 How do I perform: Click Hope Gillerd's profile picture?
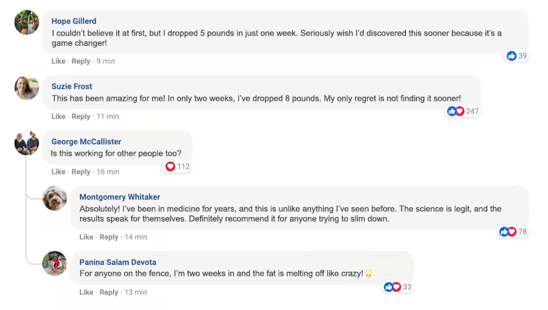26,23
